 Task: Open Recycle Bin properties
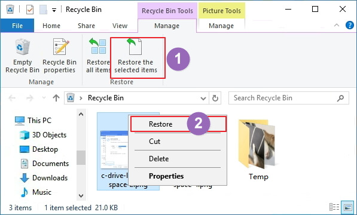pos(59,56)
